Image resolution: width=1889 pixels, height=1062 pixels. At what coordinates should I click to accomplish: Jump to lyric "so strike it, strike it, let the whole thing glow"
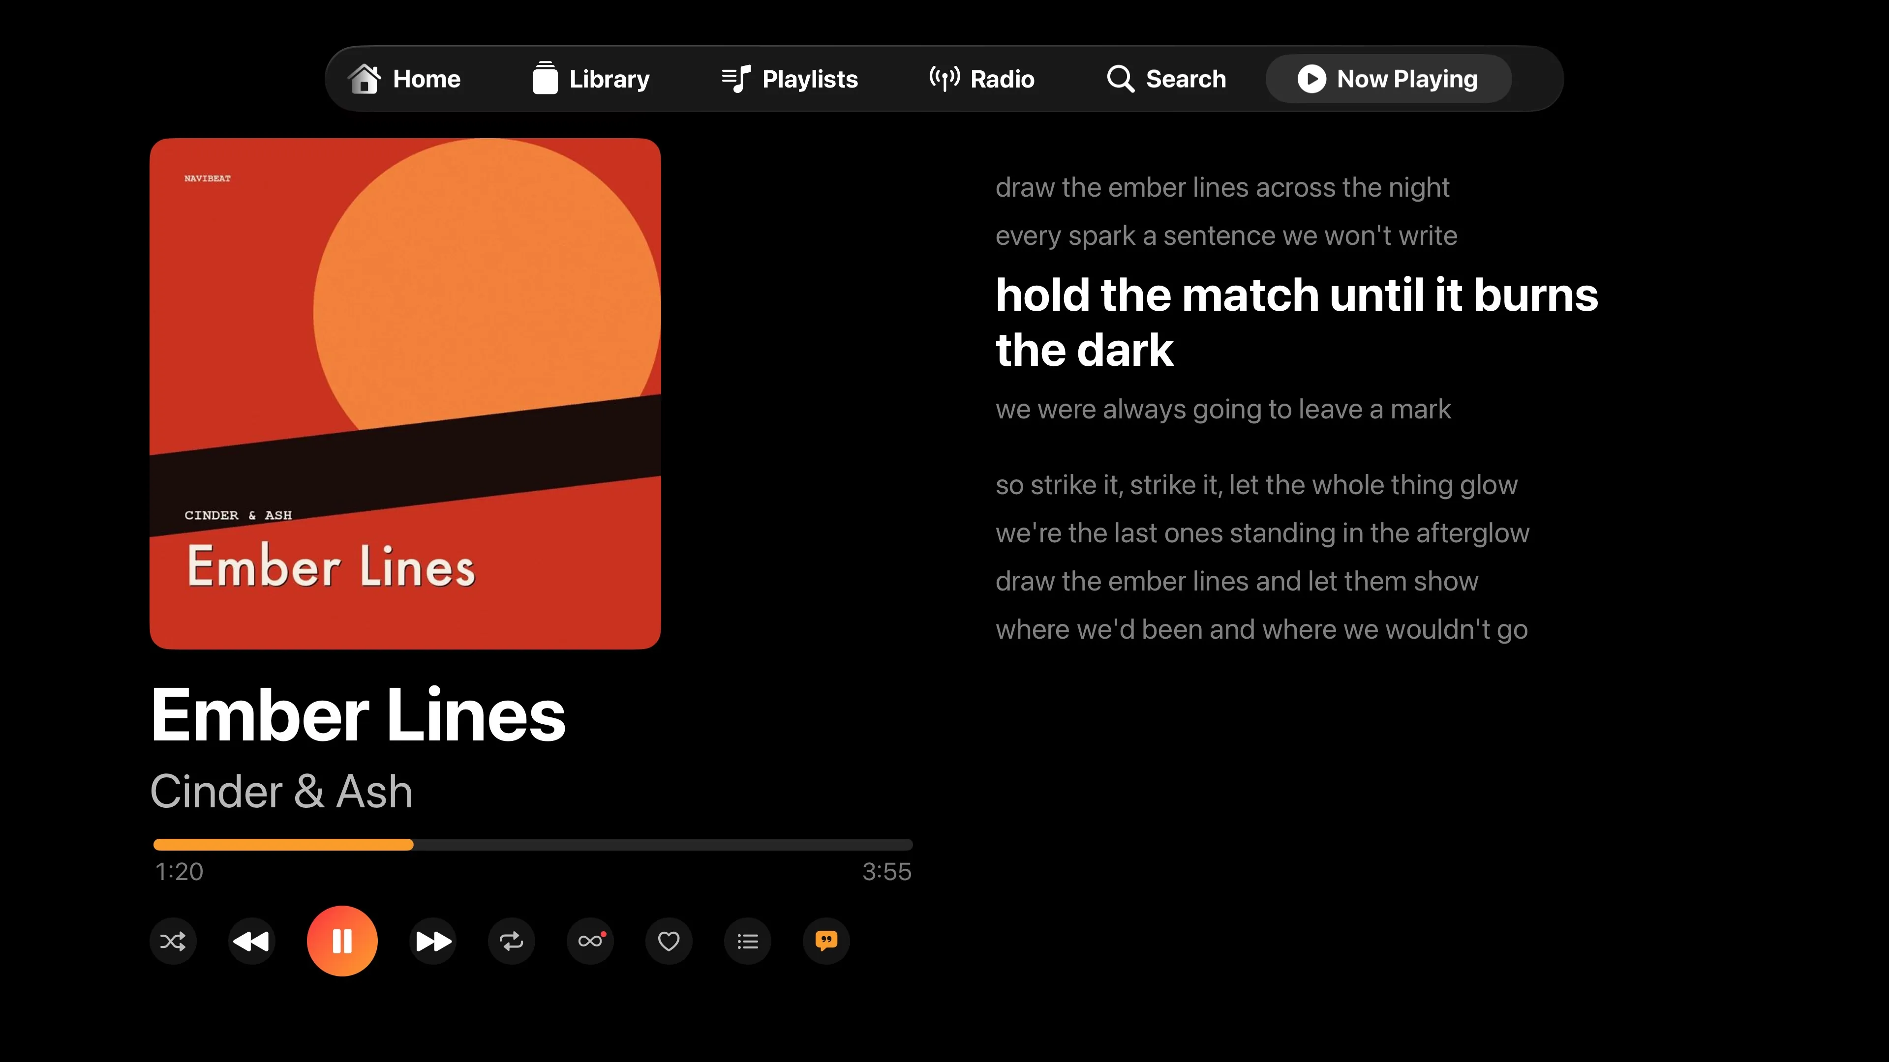coord(1256,485)
